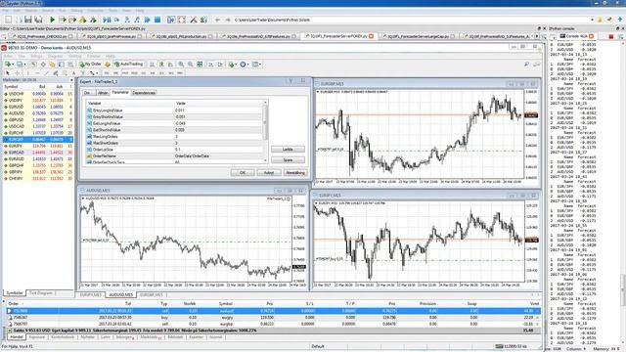Click OK in Expert dialog
This screenshot has width=626, height=352.
coord(243,173)
